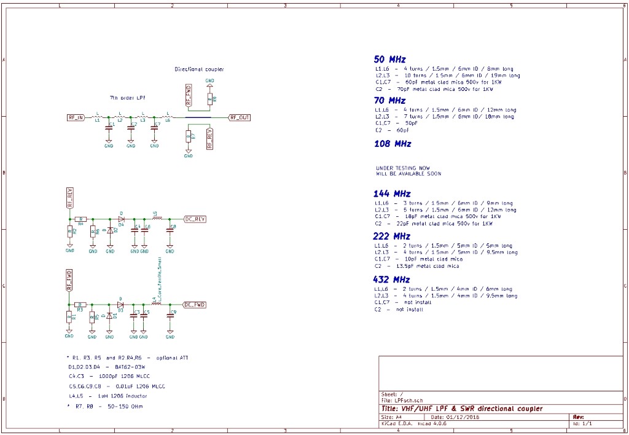
Task: Click 'KiCad E.D.A. kicad 4.0.6' text
Action: click(413, 424)
